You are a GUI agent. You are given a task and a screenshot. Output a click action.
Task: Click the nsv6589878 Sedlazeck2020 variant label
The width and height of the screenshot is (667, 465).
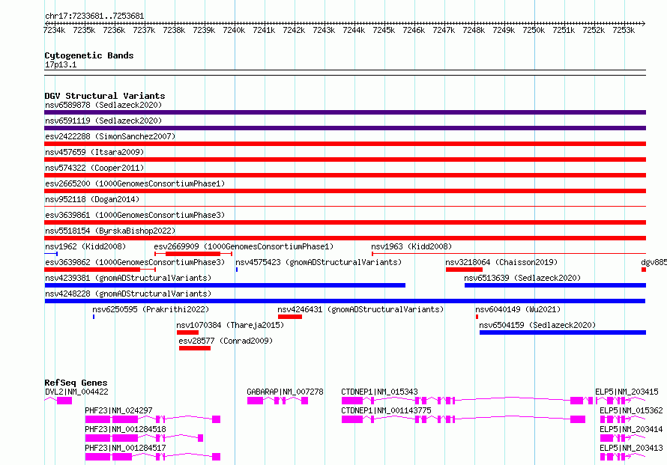coord(103,105)
